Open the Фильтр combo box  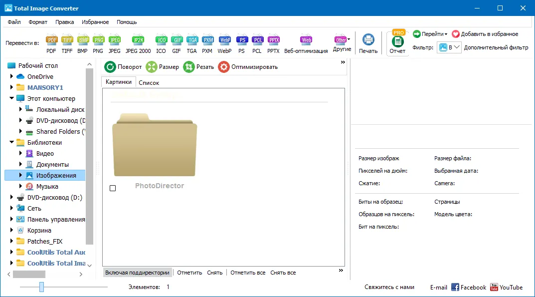pos(449,47)
